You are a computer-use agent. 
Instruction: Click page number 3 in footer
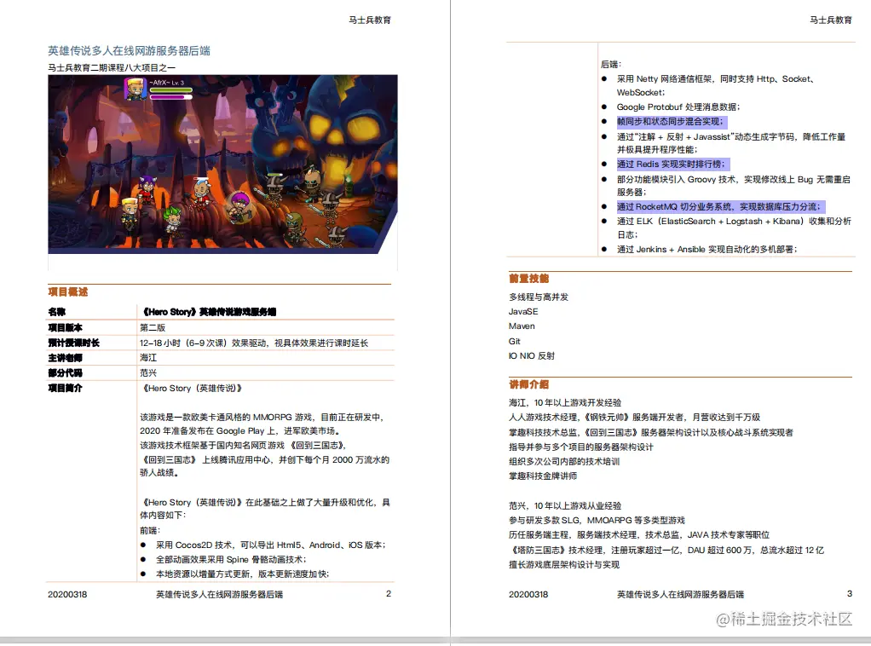[x=850, y=594]
